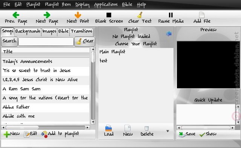Advance using the Next Page arrow
The width and height of the screenshot is (241, 148).
click(x=47, y=15)
